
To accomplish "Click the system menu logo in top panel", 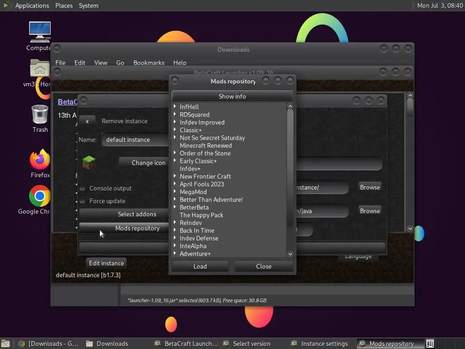I will 7,5.
